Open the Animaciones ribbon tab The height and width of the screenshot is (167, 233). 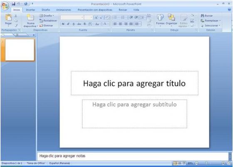[x=64, y=10]
